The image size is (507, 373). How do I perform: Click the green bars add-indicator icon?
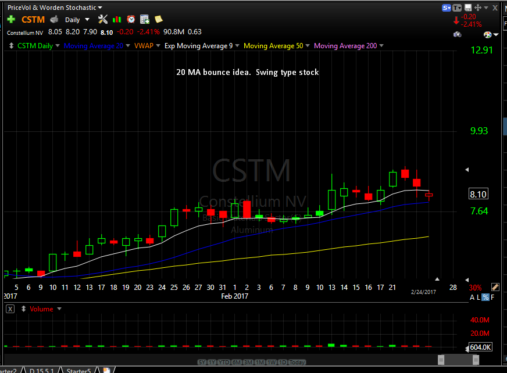click(x=117, y=20)
